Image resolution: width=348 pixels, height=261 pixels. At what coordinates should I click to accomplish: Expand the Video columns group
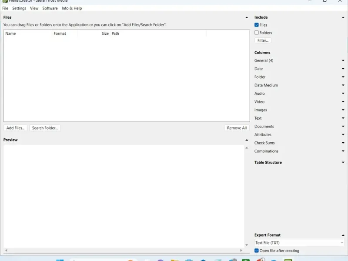click(x=343, y=102)
